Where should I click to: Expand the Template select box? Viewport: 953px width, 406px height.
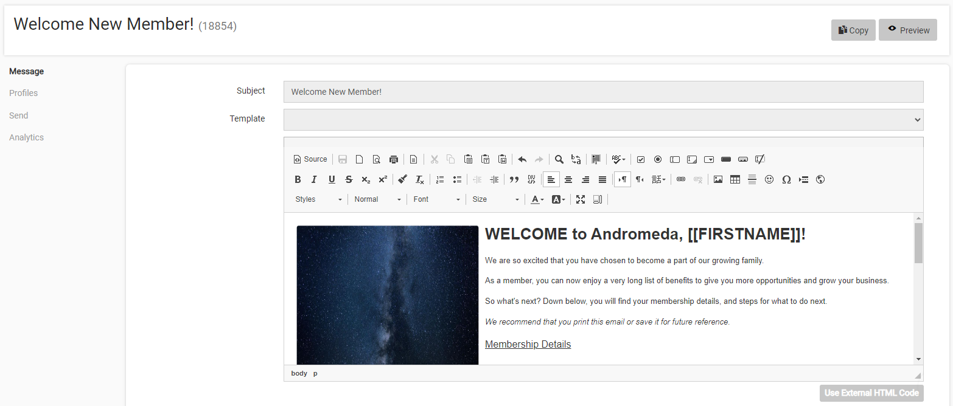(x=604, y=120)
